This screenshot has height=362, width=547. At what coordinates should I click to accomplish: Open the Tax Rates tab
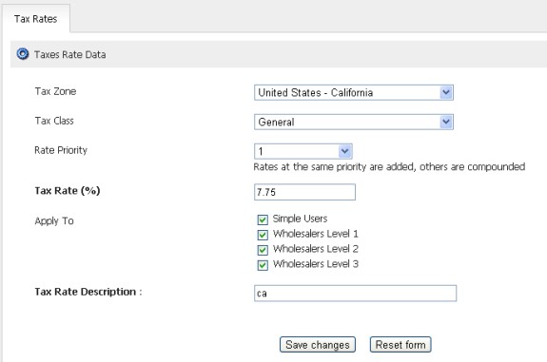click(x=35, y=19)
